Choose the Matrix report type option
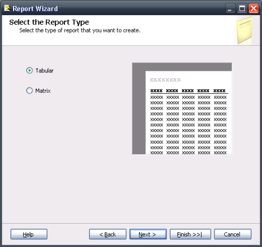Image resolution: width=262 pixels, height=247 pixels. [x=29, y=91]
